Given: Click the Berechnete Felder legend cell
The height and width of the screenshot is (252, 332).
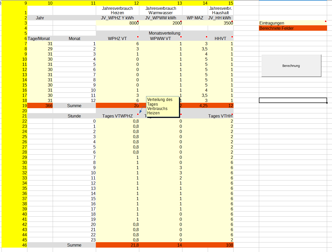Looking at the screenshot, I should pyautogui.click(x=293, y=28).
